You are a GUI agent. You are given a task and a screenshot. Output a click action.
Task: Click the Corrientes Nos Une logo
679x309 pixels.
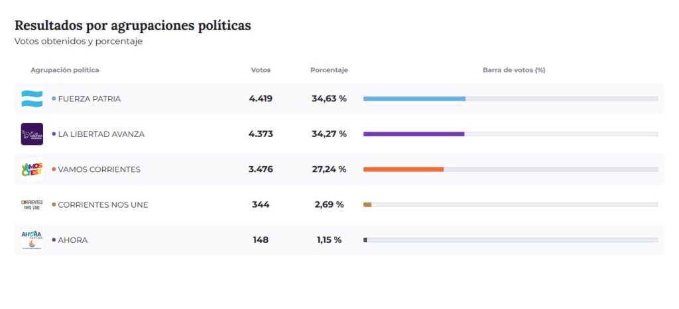point(32,204)
